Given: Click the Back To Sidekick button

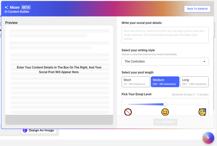Looking at the screenshot, I should [197, 9].
